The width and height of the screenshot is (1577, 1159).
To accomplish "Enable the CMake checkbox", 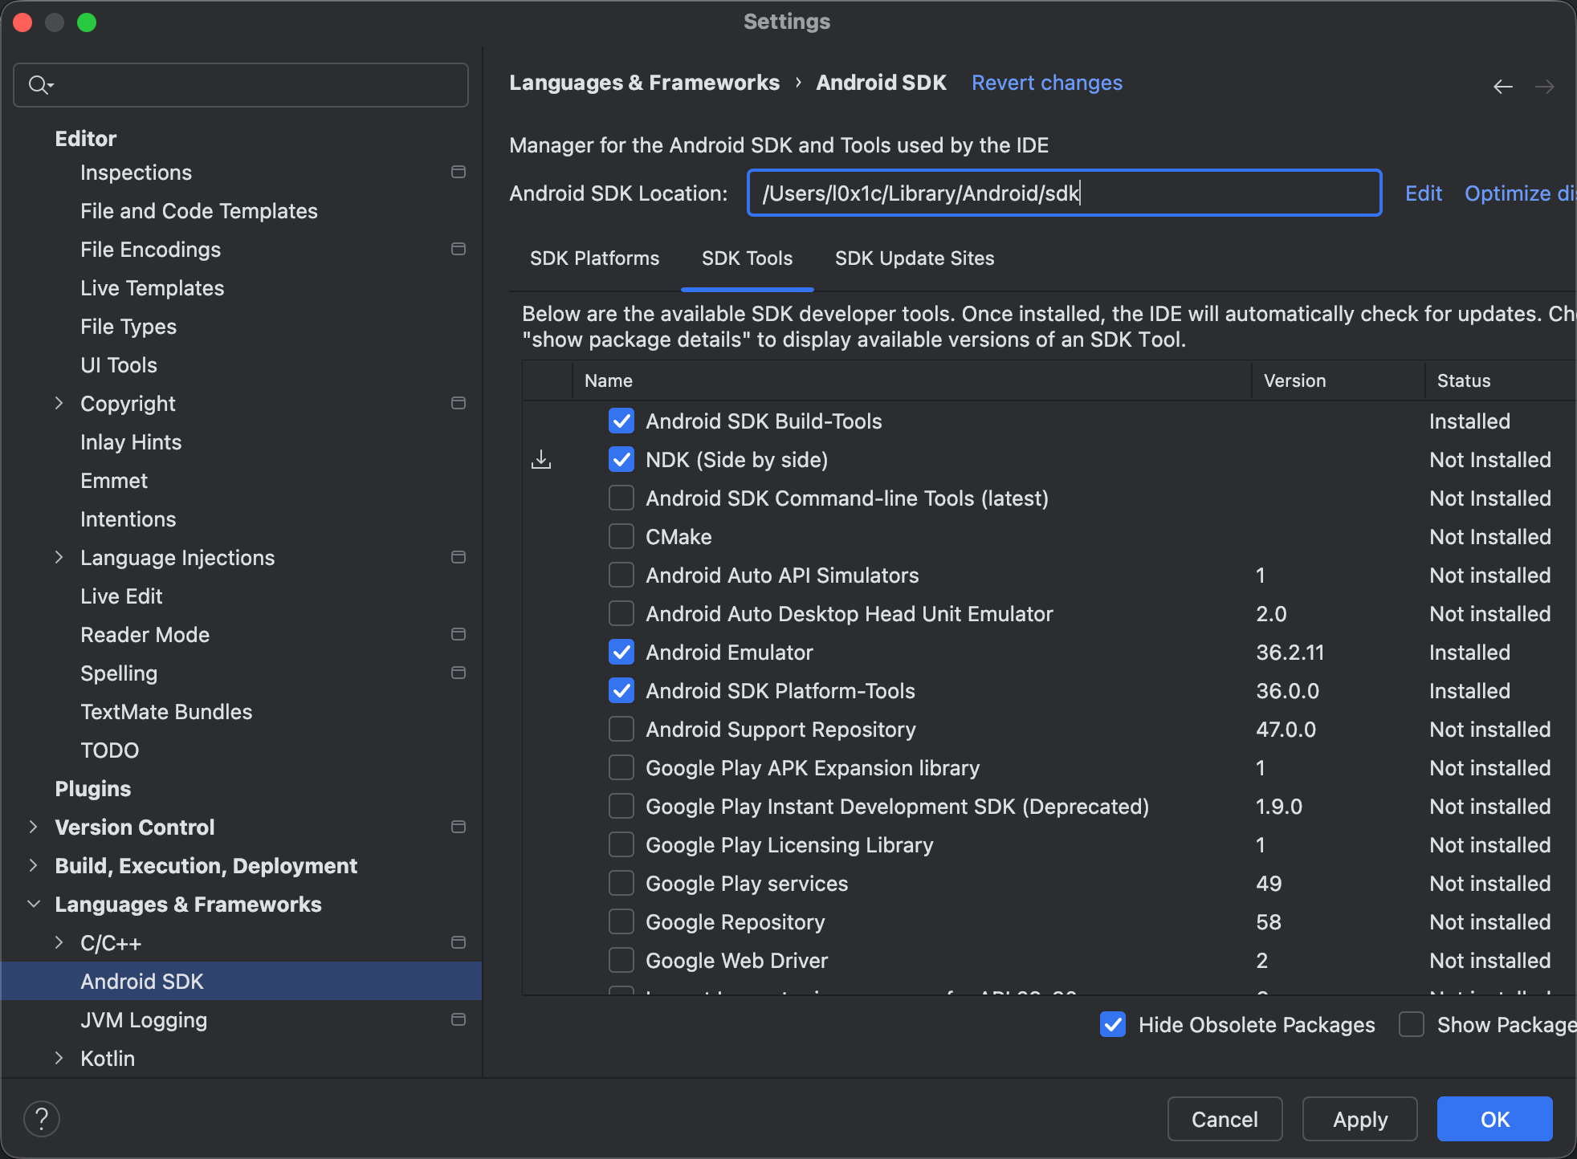I will tap(621, 536).
